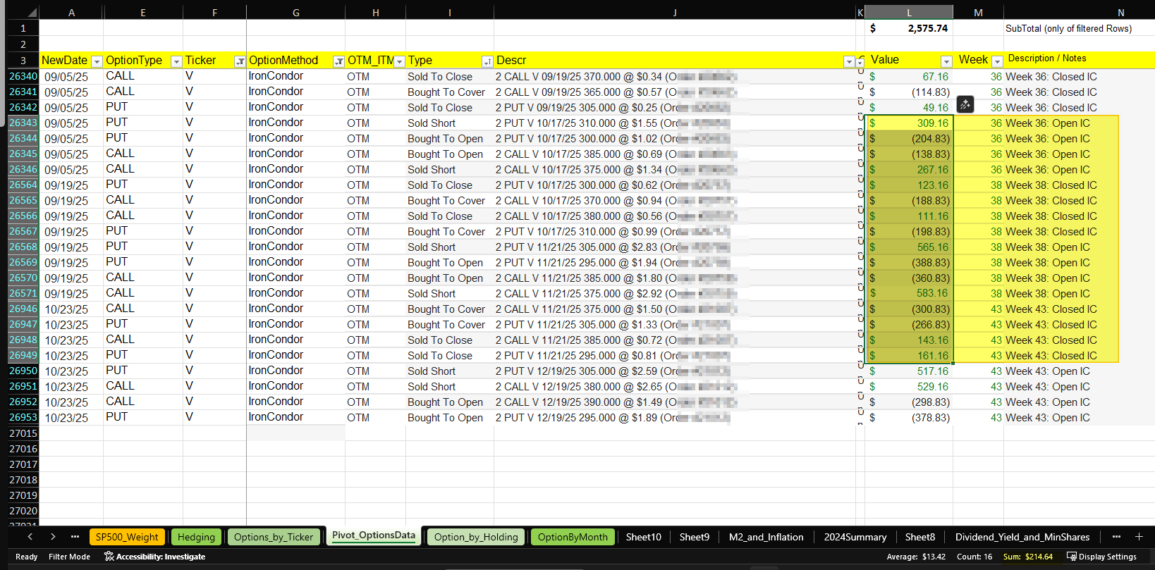Image resolution: width=1155 pixels, height=570 pixels.
Task: Open Type column sort filter button
Action: point(487,61)
